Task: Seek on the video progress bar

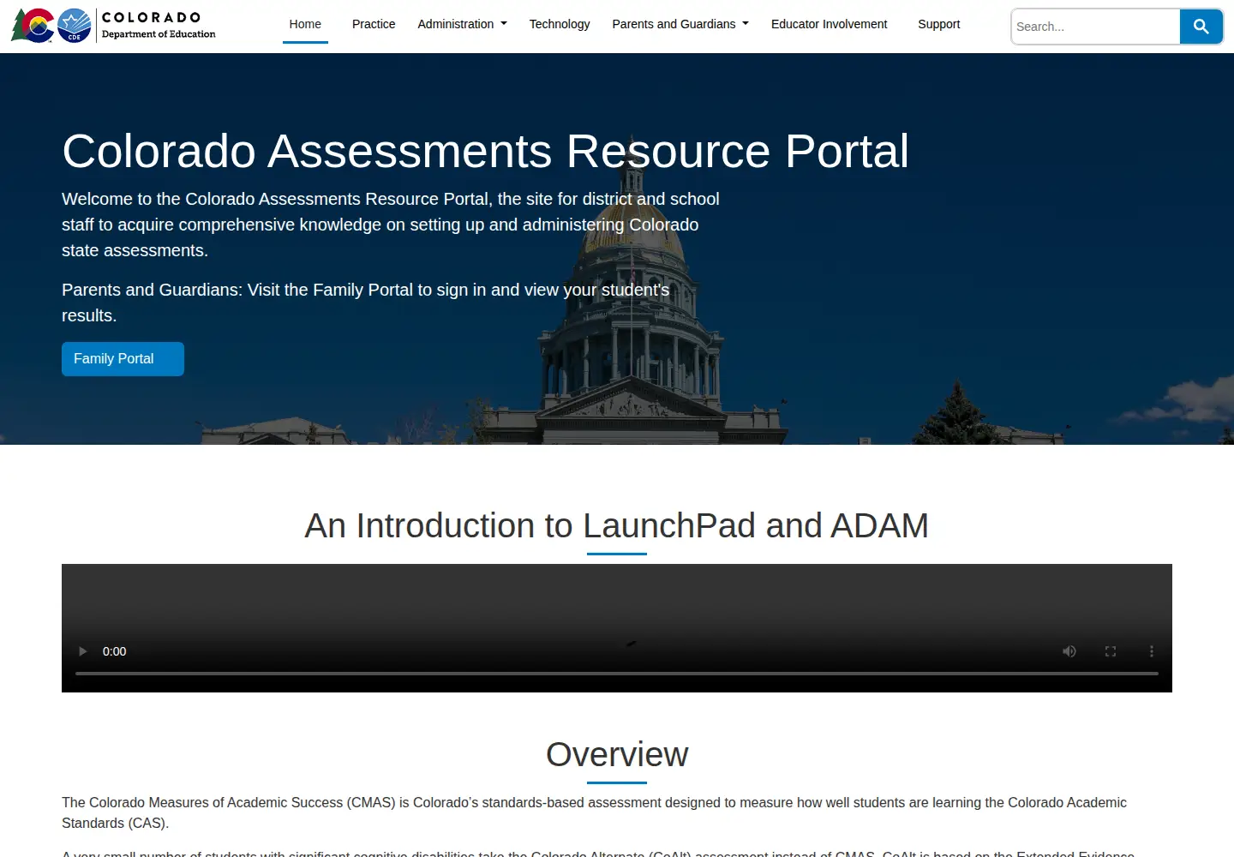Action: 617,674
